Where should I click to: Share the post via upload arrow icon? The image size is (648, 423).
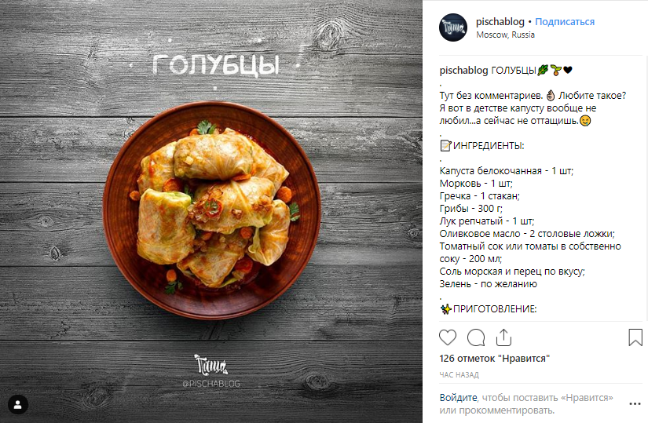(x=503, y=337)
